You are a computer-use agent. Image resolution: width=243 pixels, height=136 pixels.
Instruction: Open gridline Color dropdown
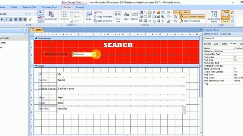pyautogui.click(x=76, y=21)
